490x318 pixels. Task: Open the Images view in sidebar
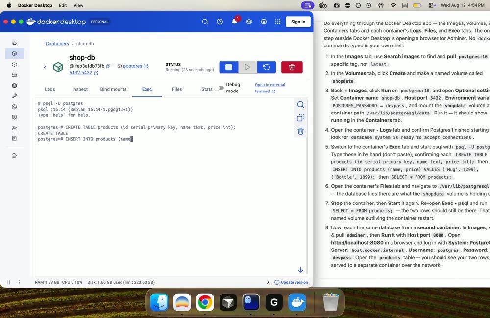coord(14,64)
